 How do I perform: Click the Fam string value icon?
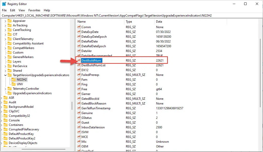79,79
